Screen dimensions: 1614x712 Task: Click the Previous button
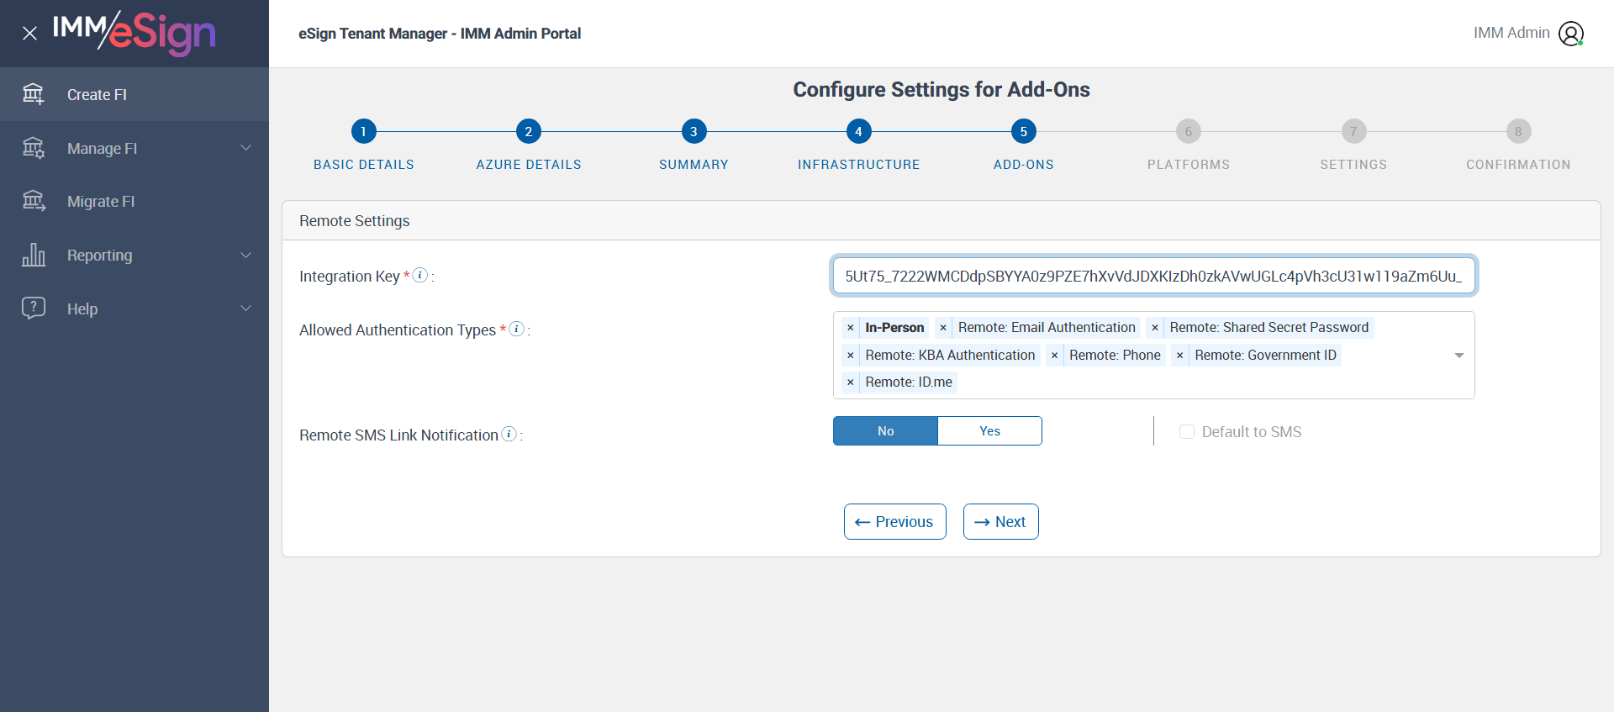(x=894, y=522)
